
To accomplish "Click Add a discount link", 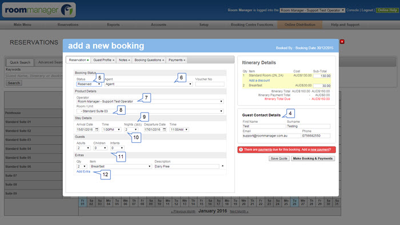I will (259, 81).
